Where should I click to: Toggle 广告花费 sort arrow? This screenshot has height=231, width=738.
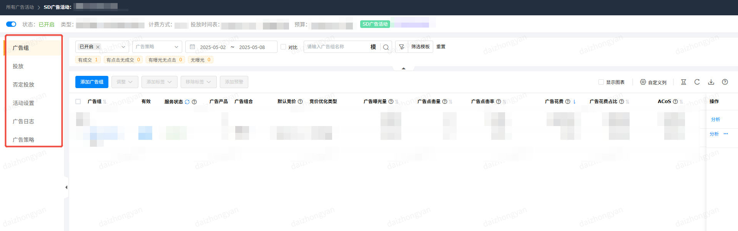point(574,102)
